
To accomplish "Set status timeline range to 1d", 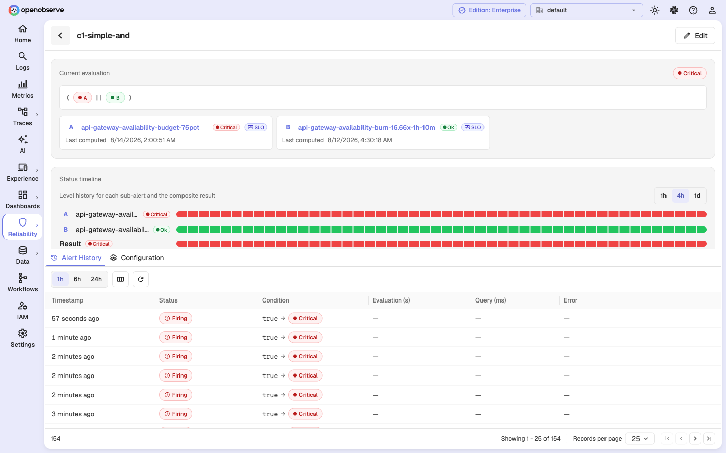I will [x=697, y=196].
